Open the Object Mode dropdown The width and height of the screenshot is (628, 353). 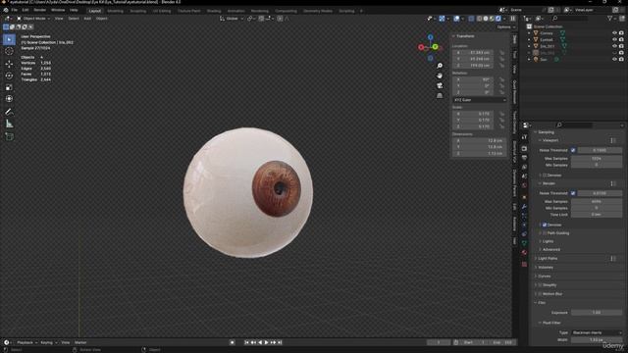pyautogui.click(x=33, y=19)
